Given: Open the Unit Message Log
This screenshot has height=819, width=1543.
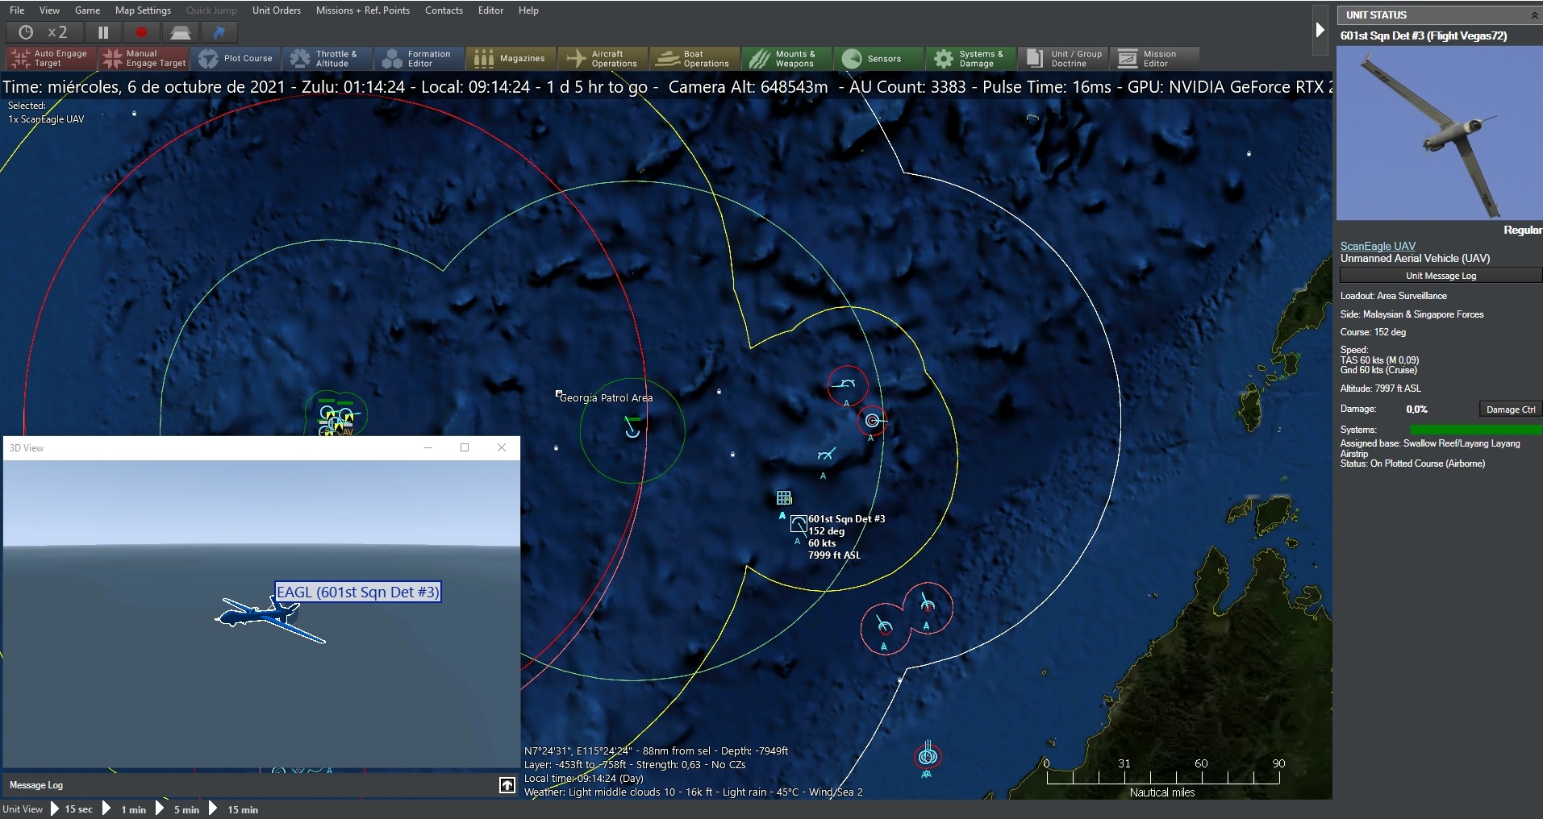Looking at the screenshot, I should point(1439,275).
